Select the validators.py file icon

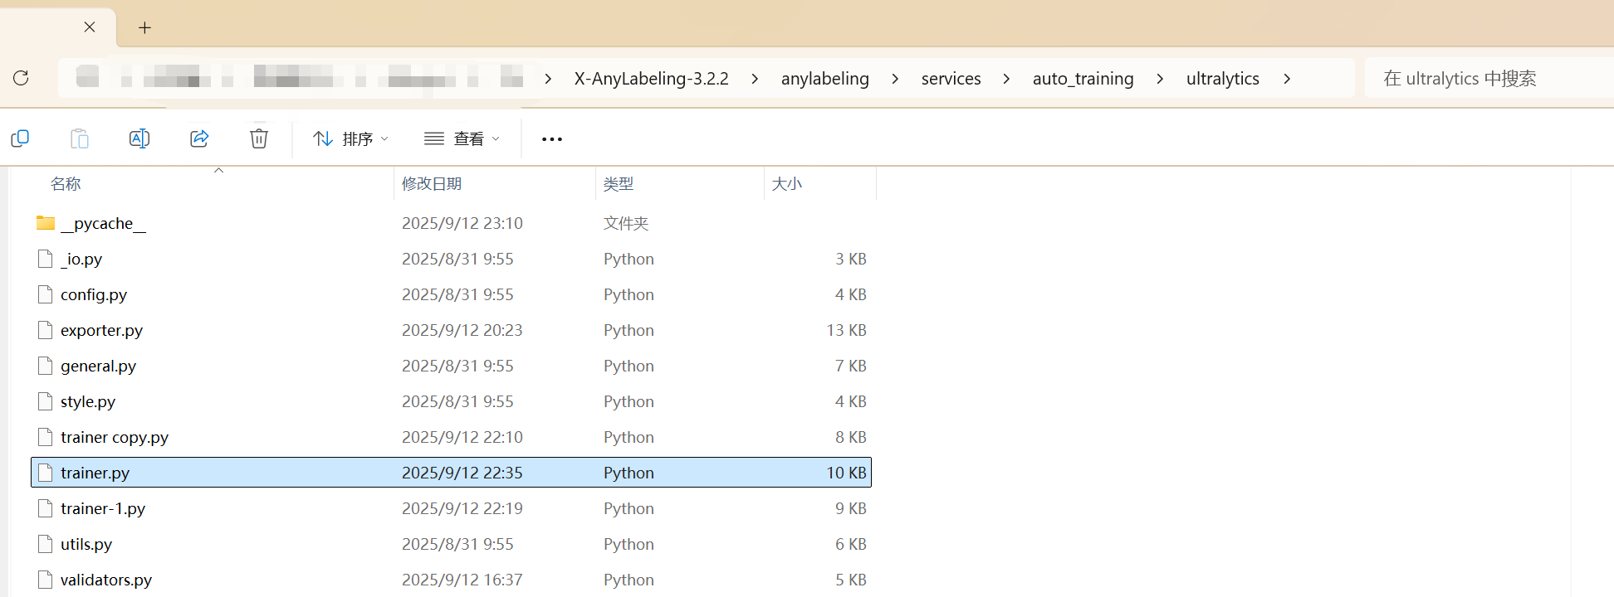(x=46, y=580)
